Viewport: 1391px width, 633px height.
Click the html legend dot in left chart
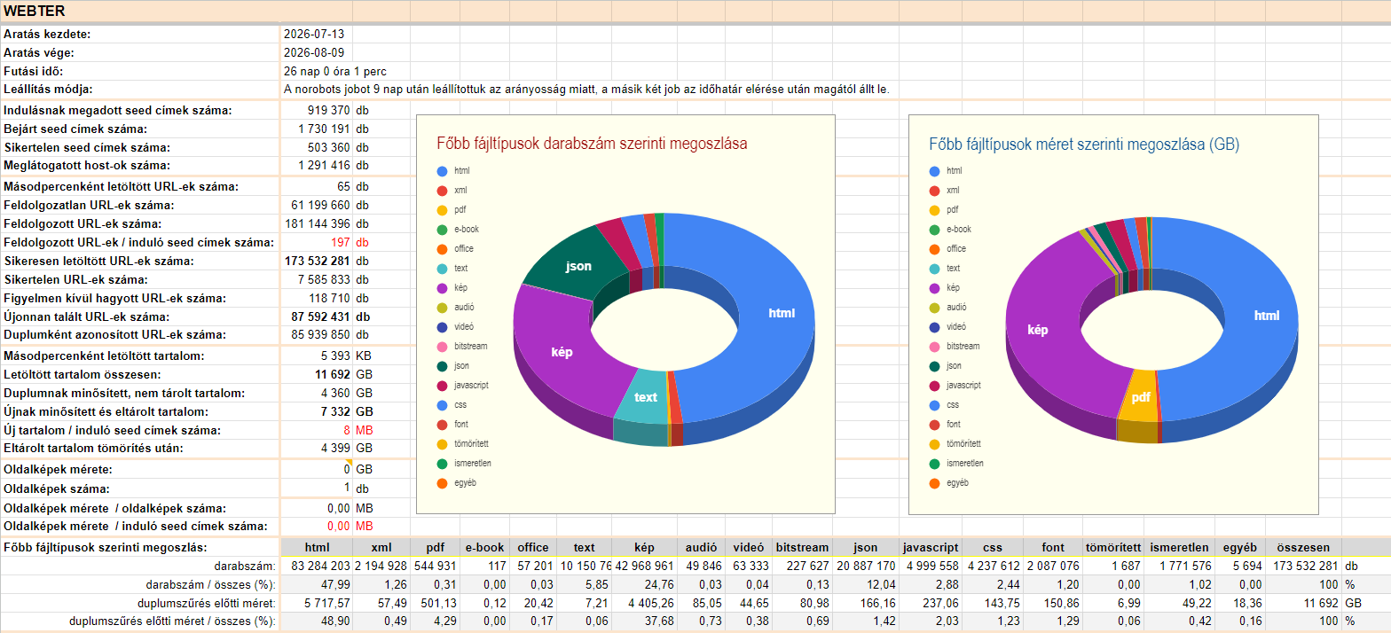[x=442, y=170]
